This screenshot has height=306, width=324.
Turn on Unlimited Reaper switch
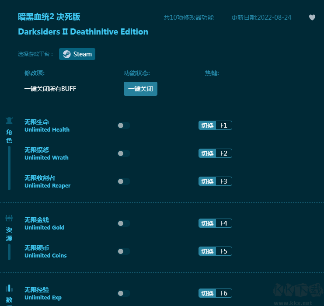[123, 181]
